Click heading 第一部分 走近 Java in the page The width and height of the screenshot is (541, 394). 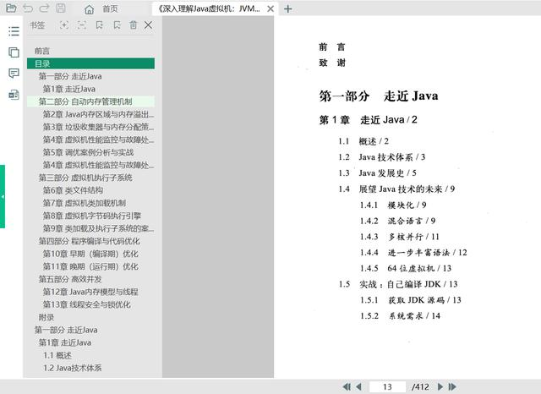(x=379, y=96)
